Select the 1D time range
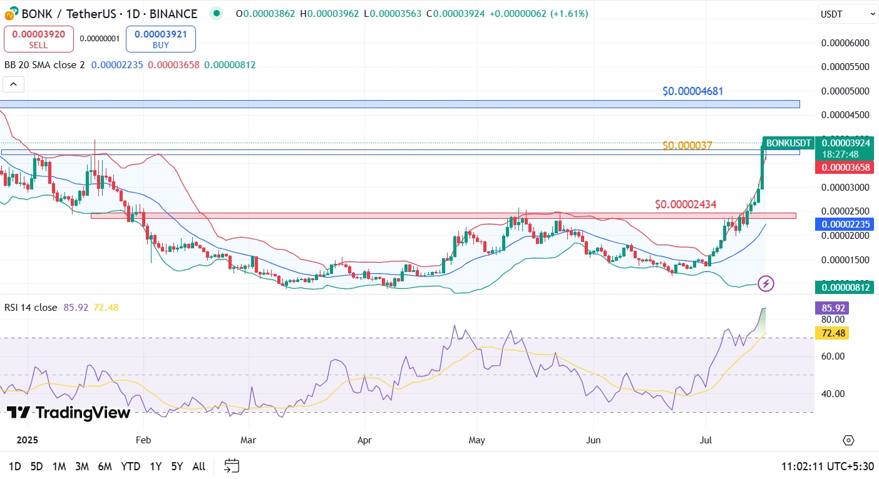The height and width of the screenshot is (479, 879). (x=15, y=466)
